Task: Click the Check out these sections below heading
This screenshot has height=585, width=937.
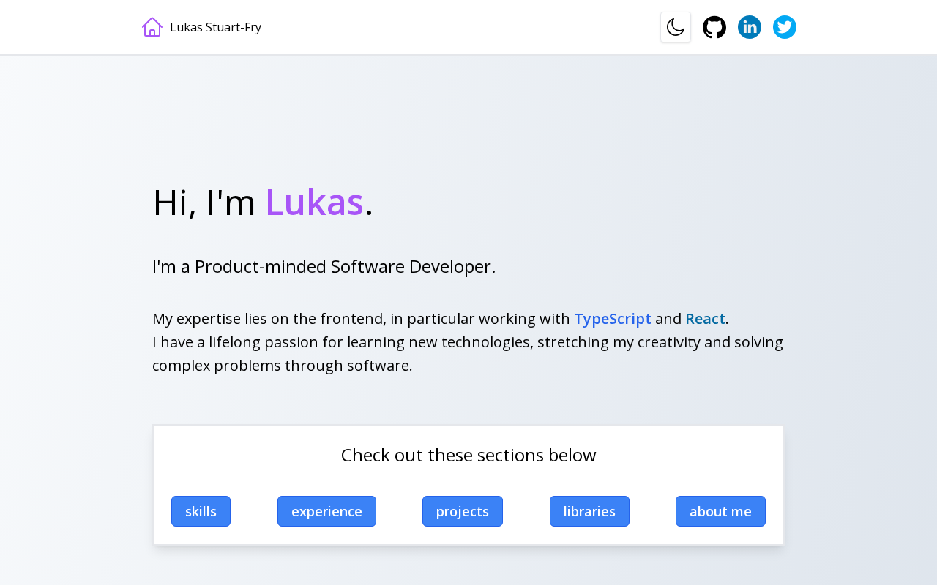Action: 468,455
